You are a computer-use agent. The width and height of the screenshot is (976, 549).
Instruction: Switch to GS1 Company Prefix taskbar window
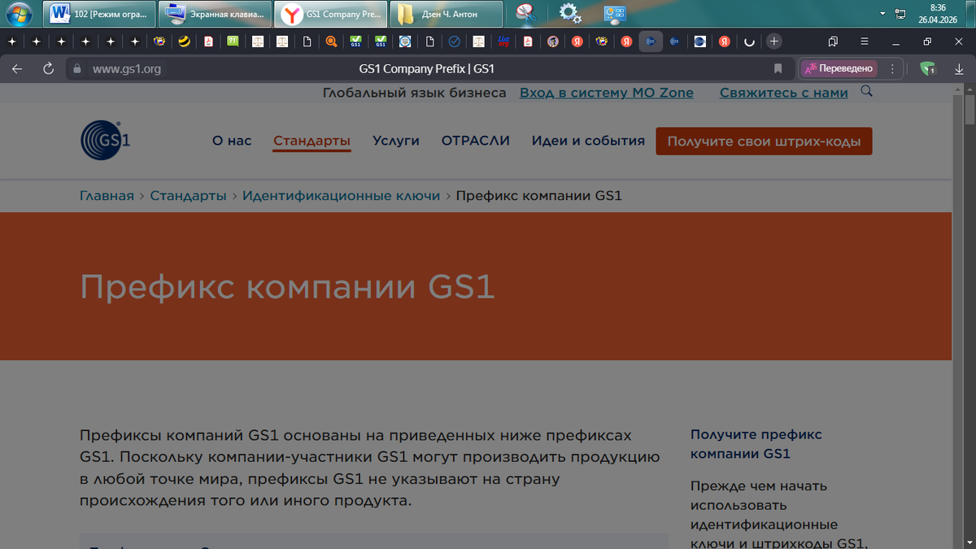click(331, 13)
